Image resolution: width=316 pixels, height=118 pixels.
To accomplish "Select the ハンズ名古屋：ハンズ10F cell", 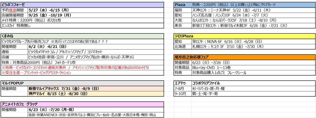I will coord(253,15).
